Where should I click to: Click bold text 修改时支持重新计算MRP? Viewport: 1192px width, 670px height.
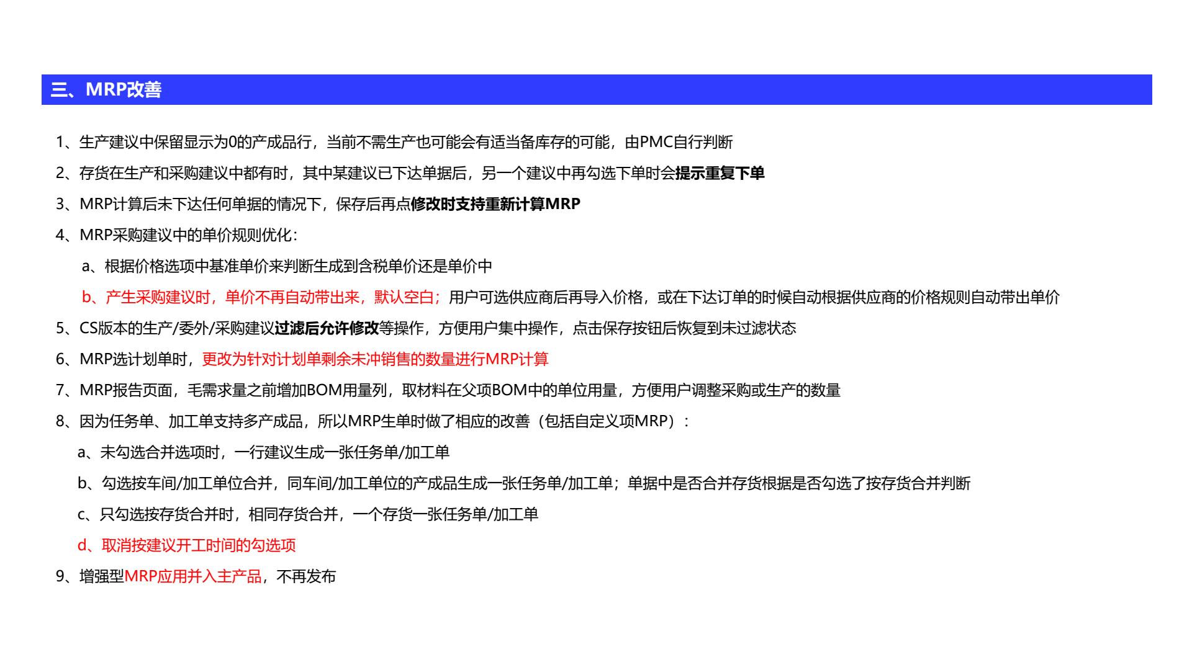point(495,204)
